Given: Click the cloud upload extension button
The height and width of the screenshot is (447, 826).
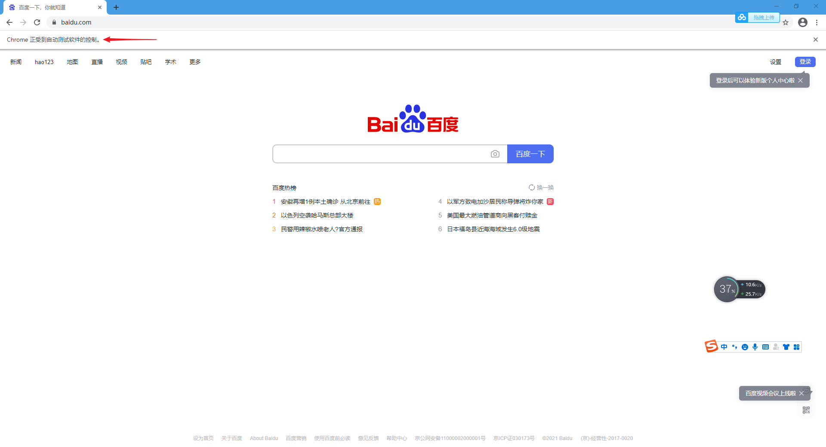Looking at the screenshot, I should coord(757,17).
